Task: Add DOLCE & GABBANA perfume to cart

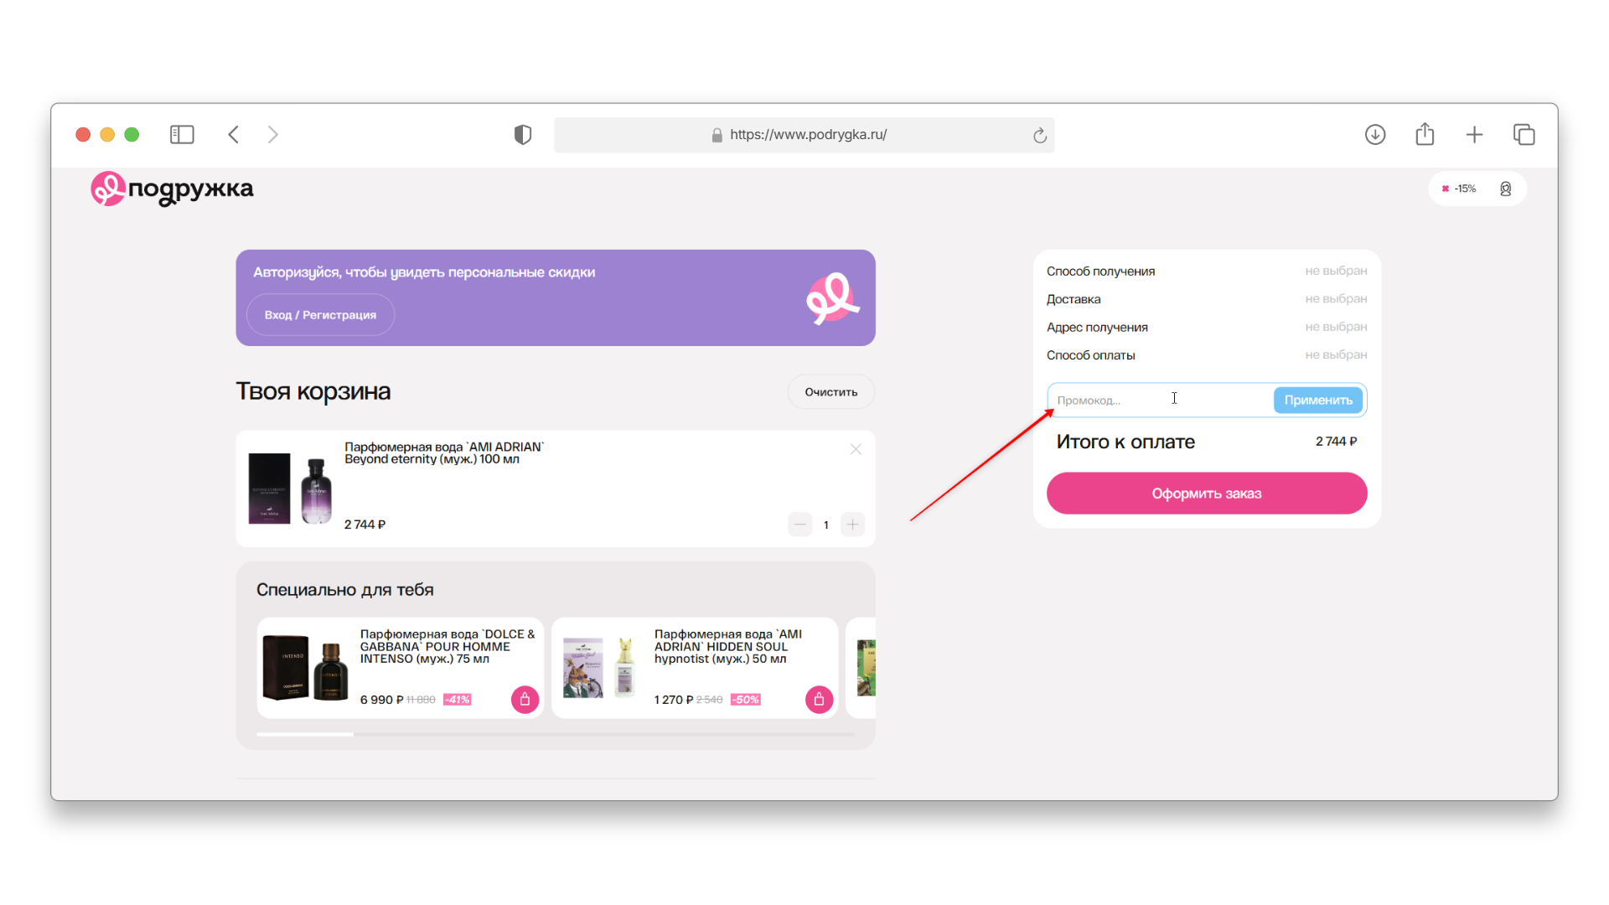Action: (525, 699)
